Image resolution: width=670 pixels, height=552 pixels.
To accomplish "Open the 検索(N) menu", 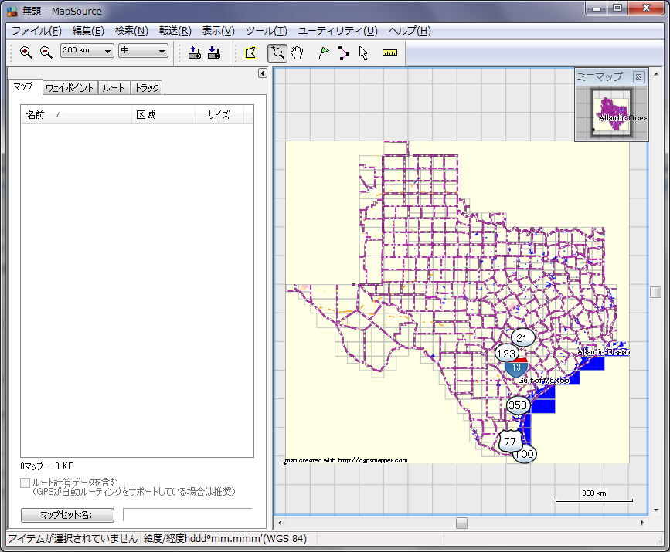I will pos(131,31).
